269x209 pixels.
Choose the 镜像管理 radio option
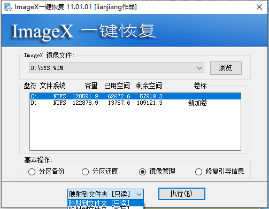tap(157, 172)
